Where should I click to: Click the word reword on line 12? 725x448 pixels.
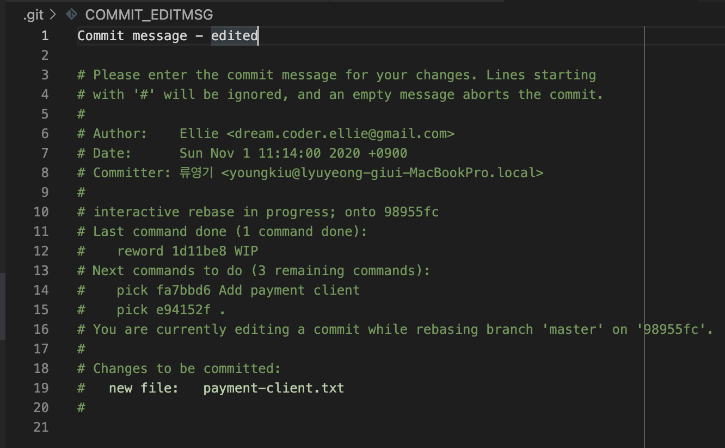(x=142, y=251)
